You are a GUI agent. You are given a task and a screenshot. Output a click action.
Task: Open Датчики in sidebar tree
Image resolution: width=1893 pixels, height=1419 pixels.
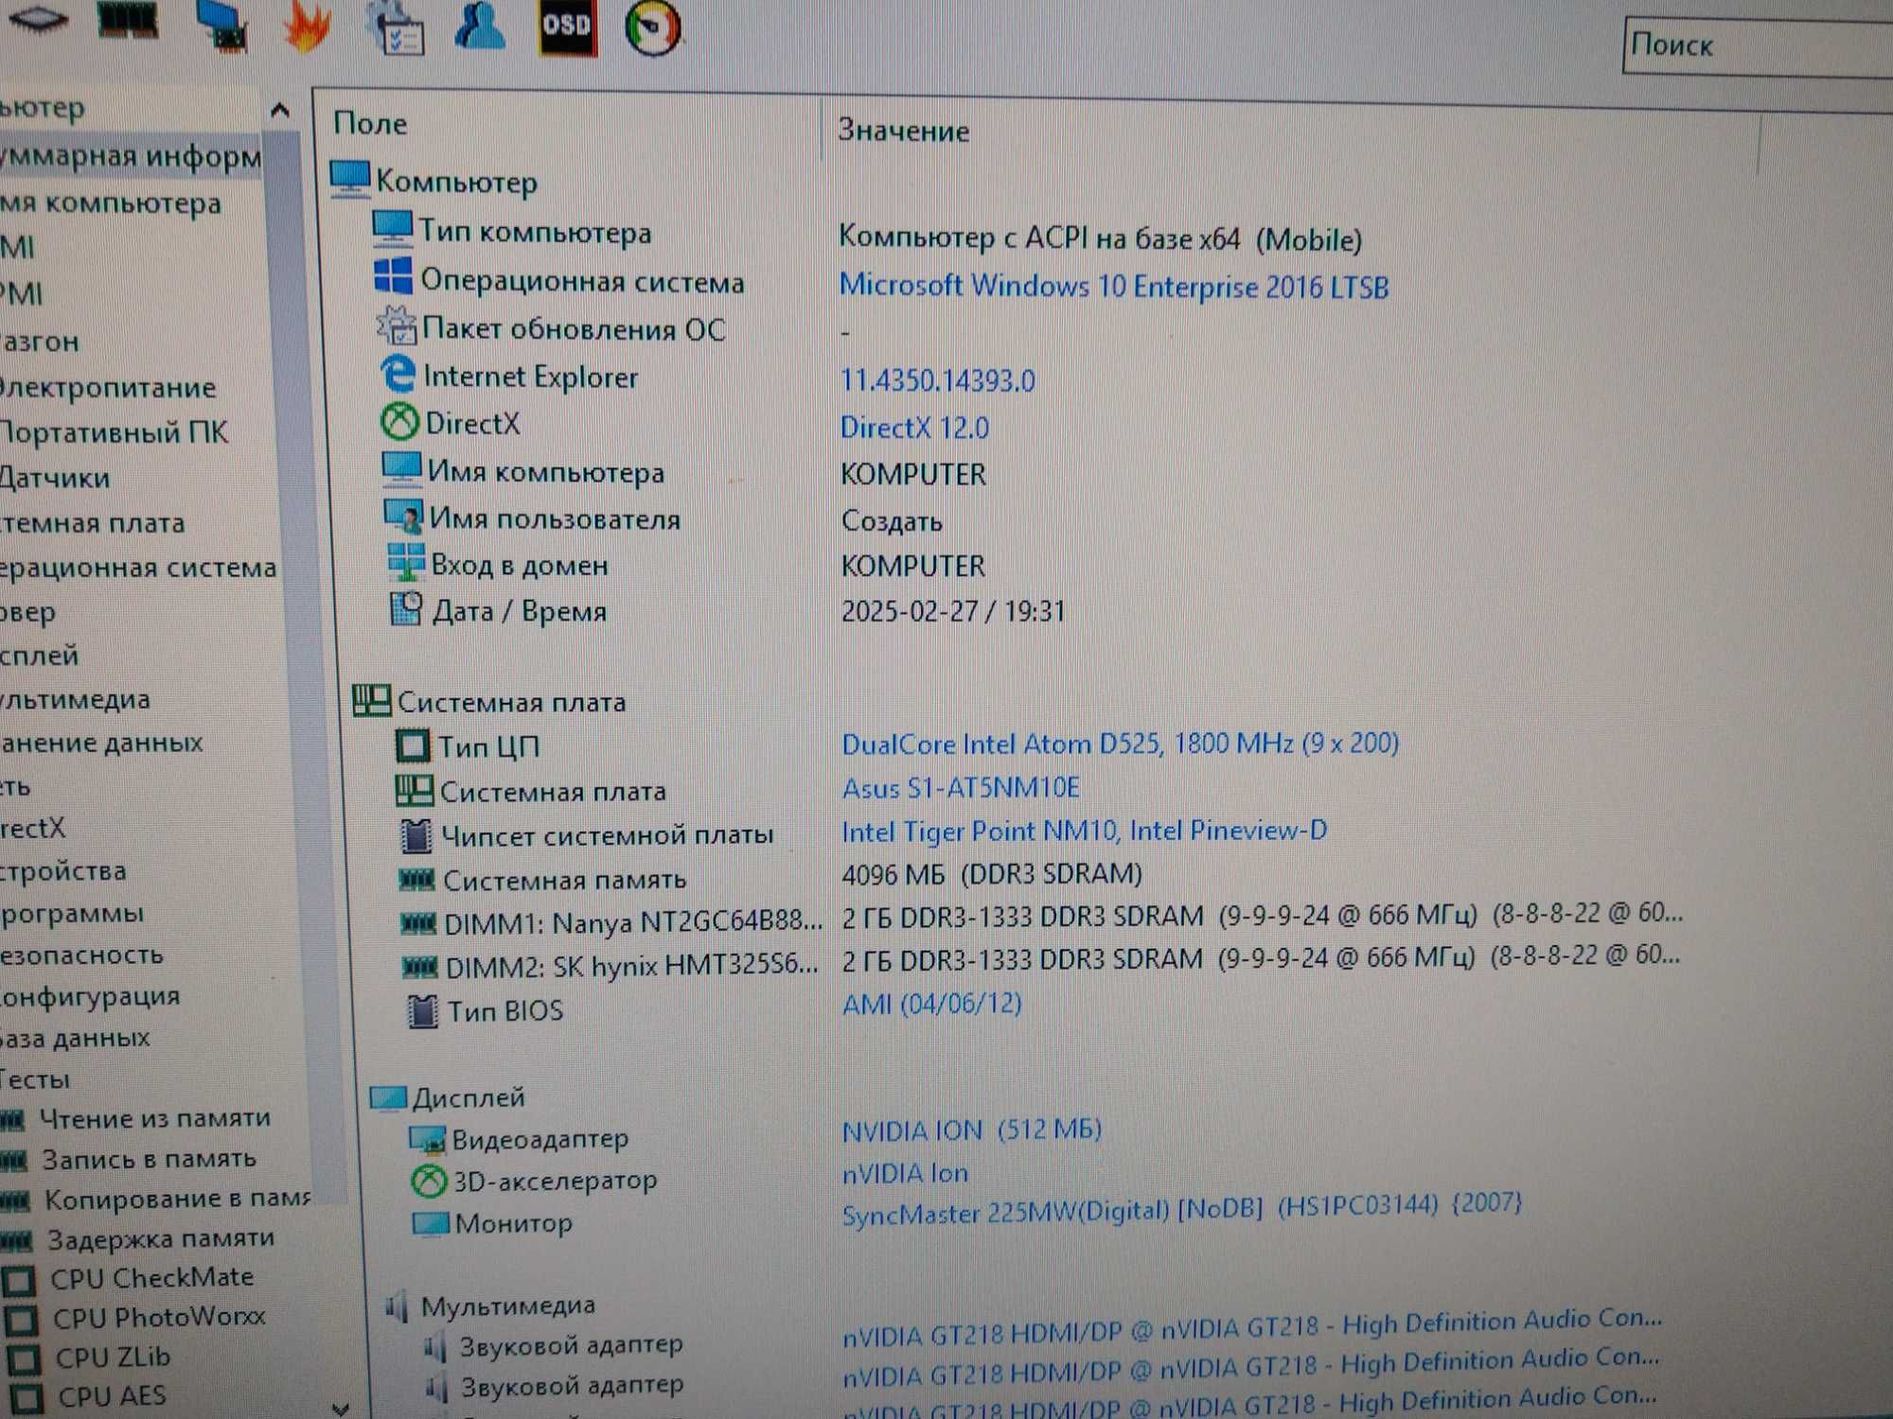point(55,478)
